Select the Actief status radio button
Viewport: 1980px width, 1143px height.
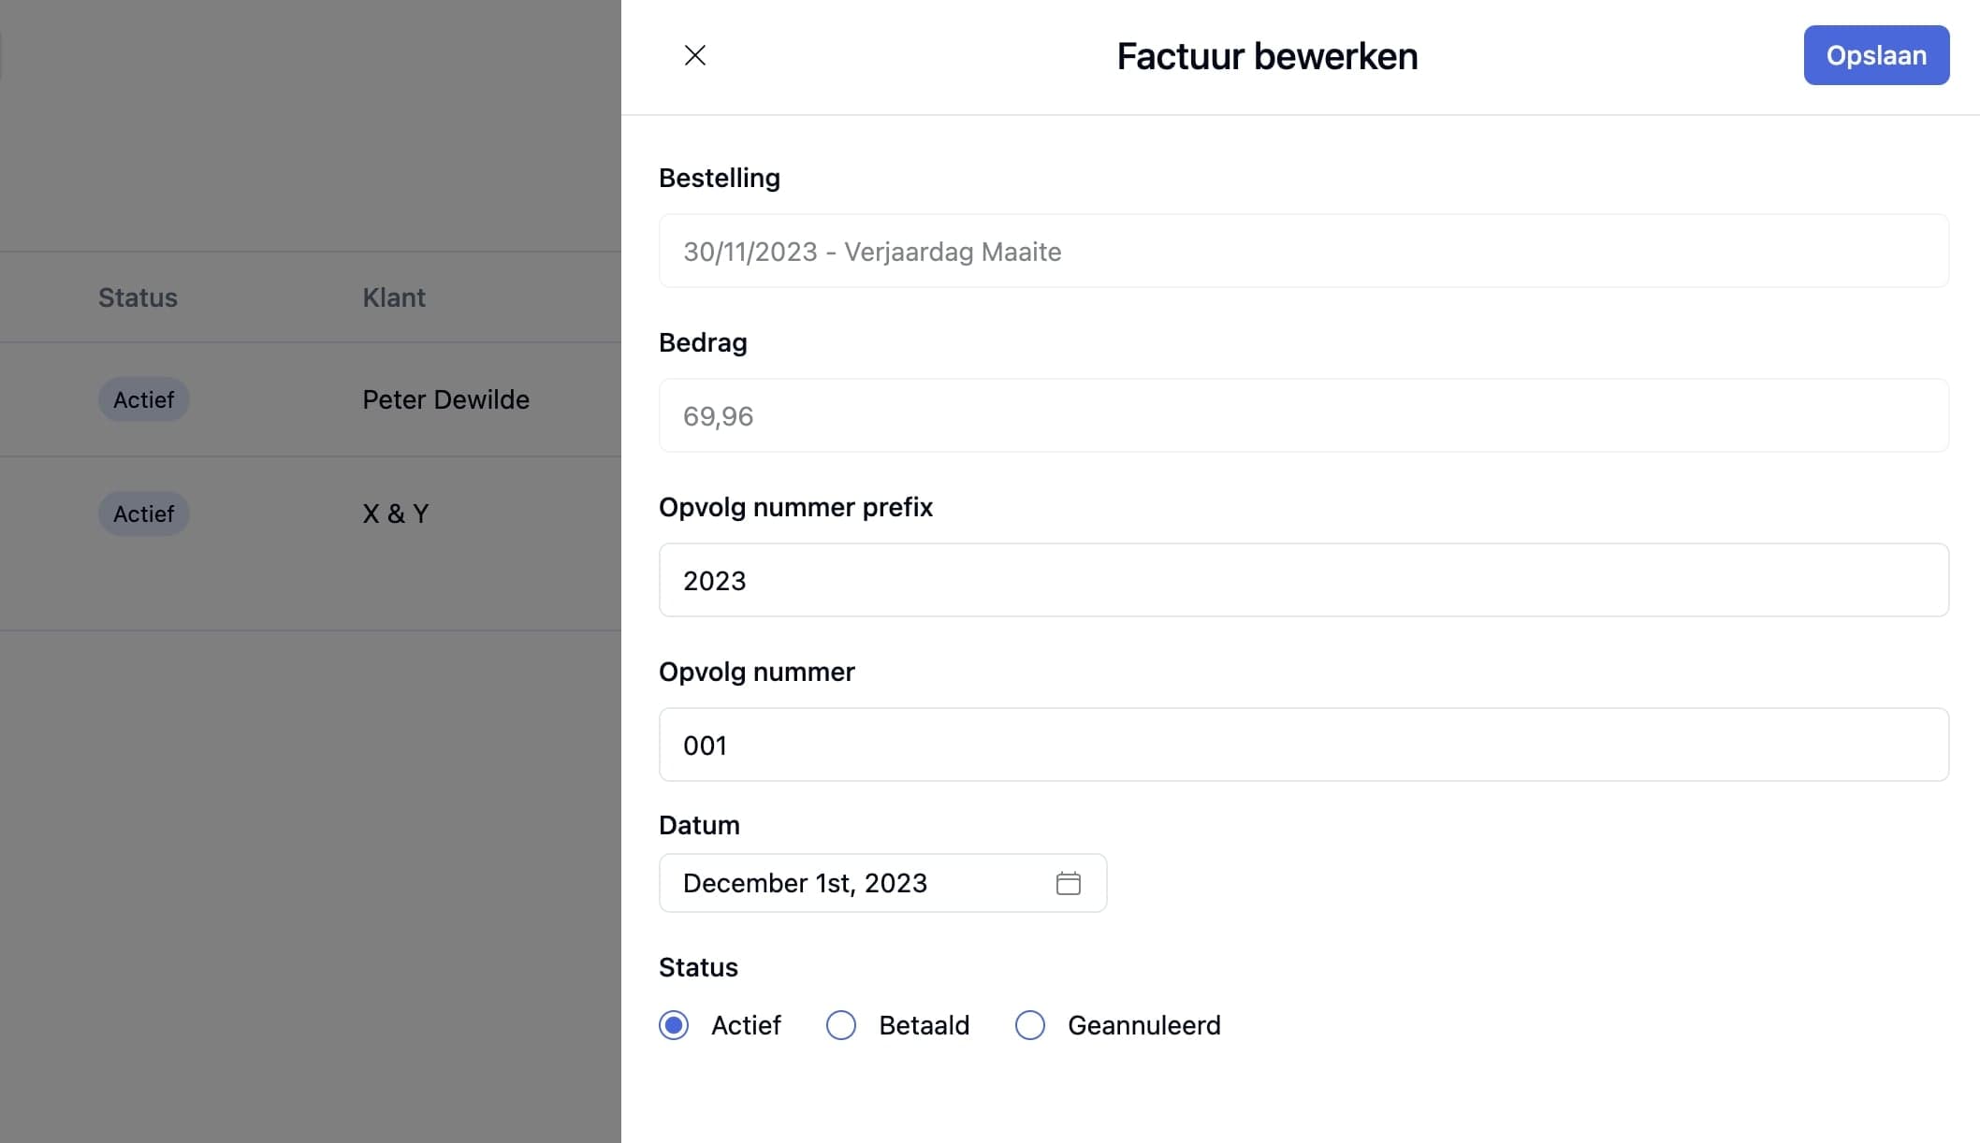pyautogui.click(x=673, y=1025)
